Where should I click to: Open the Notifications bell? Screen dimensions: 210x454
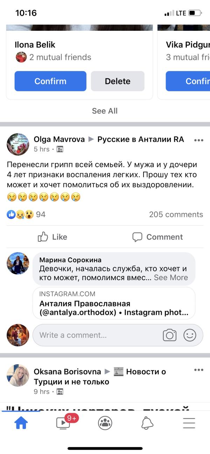[147, 423]
